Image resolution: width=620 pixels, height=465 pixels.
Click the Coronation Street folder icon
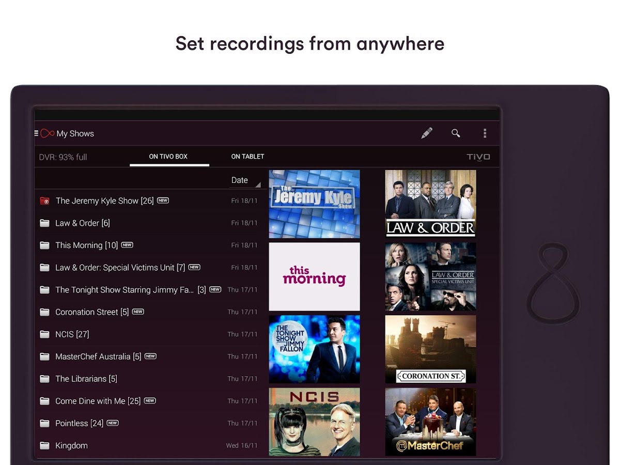pos(45,312)
